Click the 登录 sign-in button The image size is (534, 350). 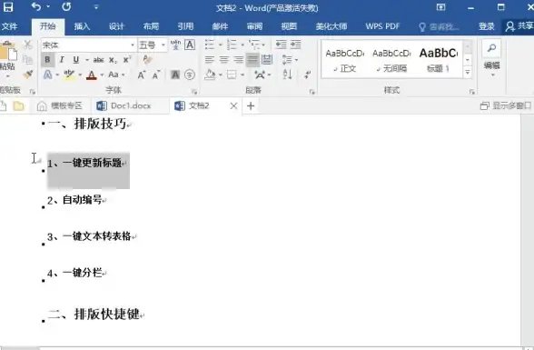[487, 26]
